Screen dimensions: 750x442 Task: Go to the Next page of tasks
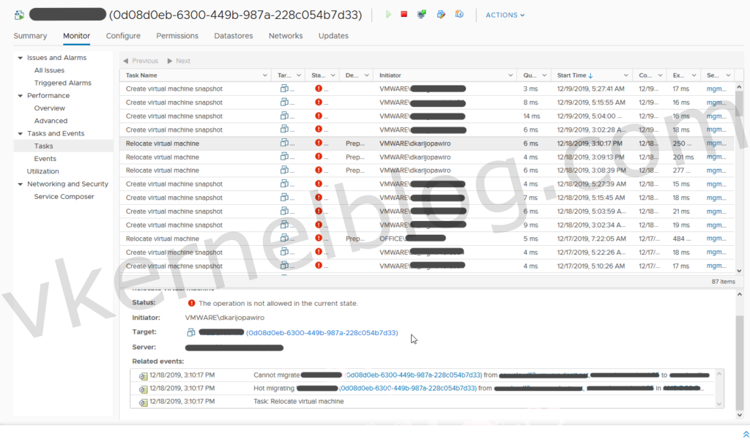coord(179,61)
